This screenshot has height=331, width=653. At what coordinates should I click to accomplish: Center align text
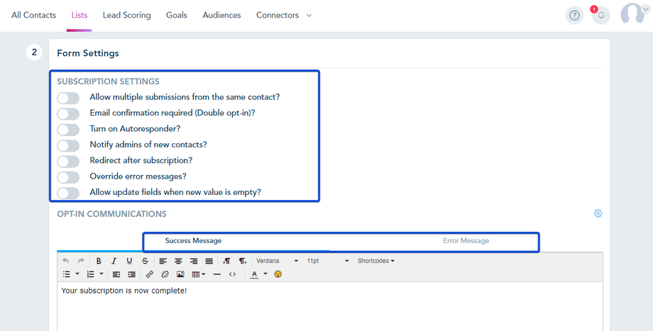click(178, 261)
